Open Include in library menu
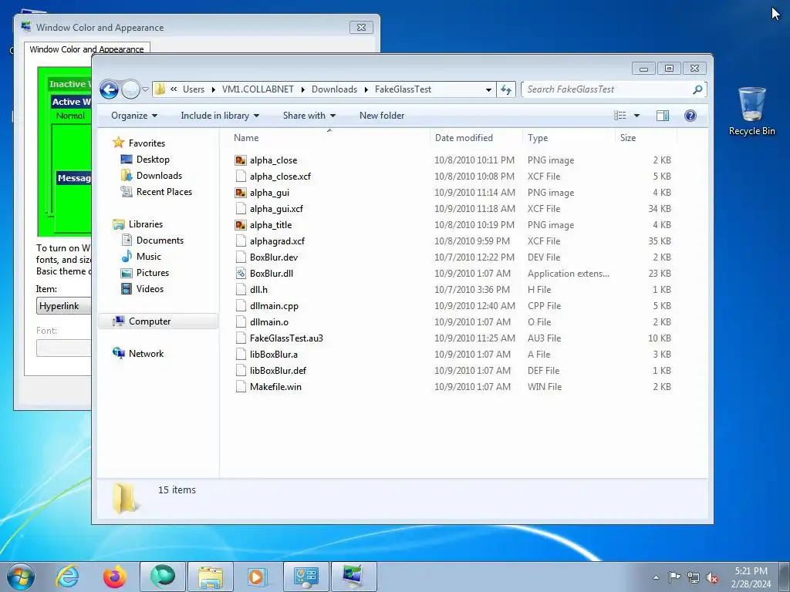 220,116
